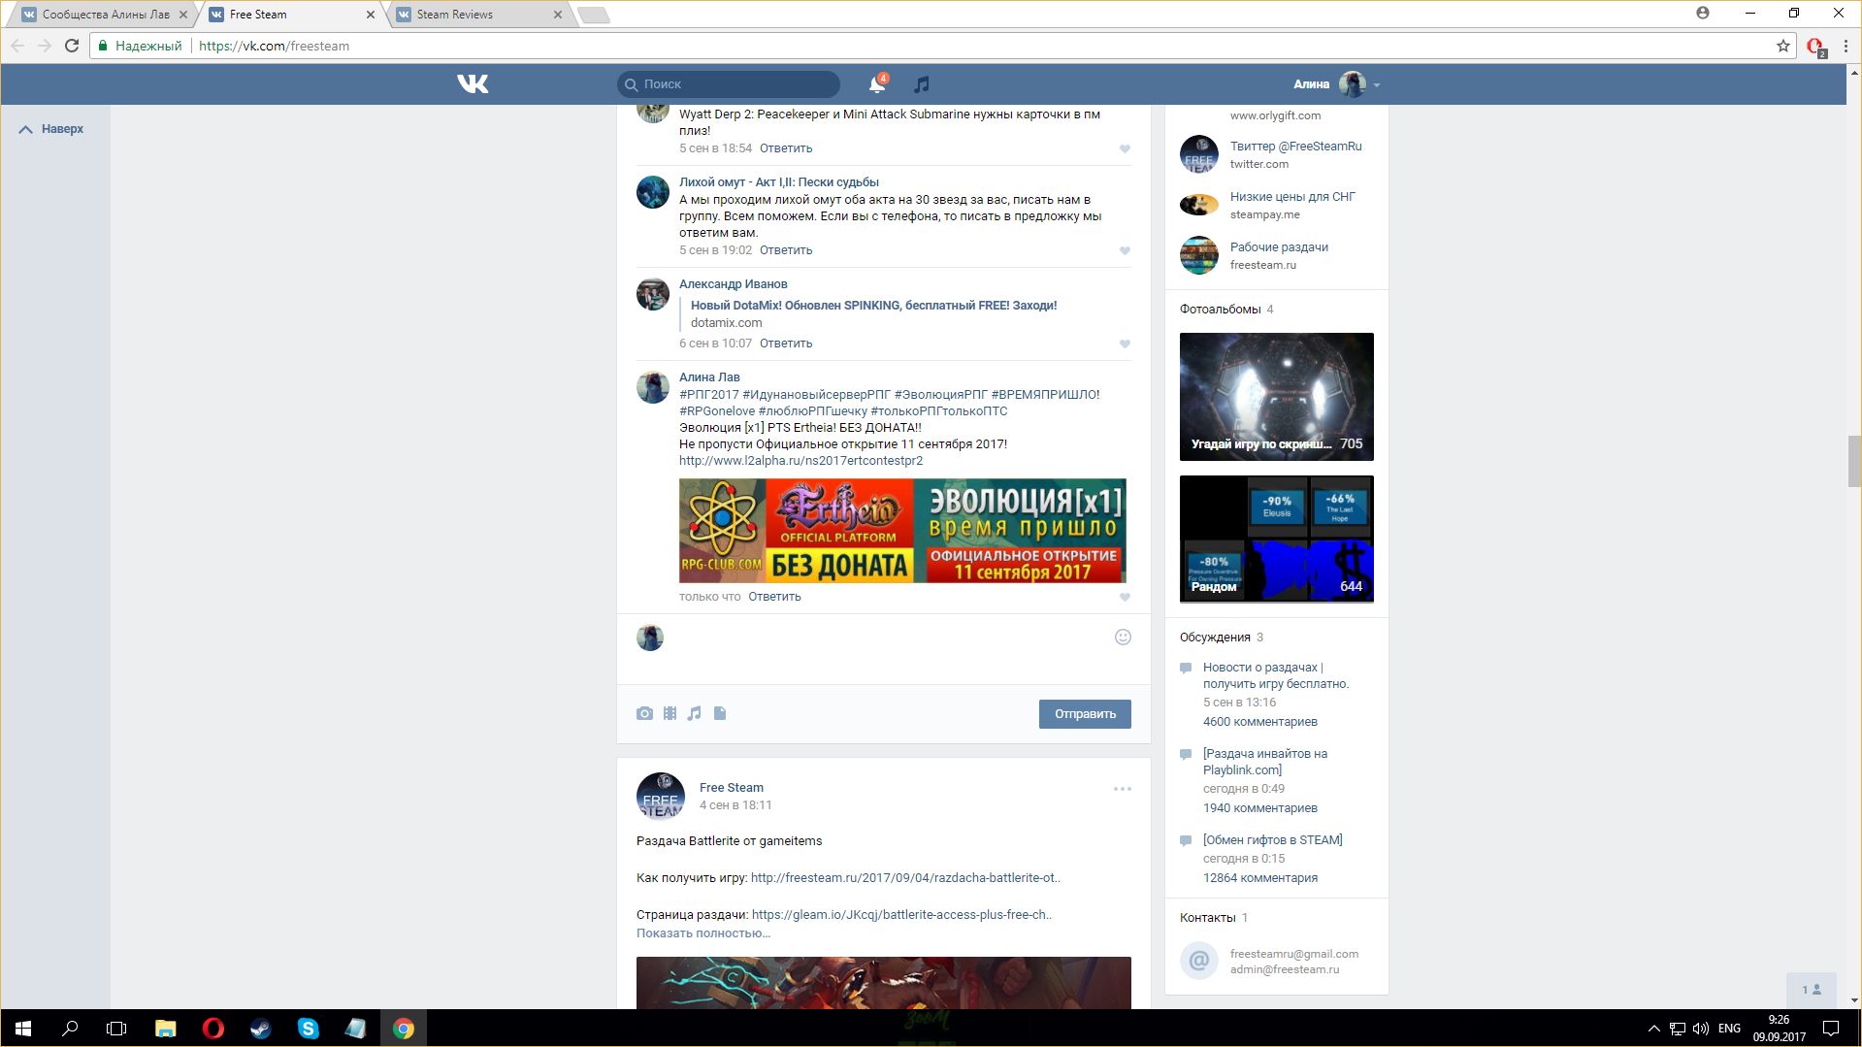Close the Free Steam tab
Image resolution: width=1862 pixels, height=1047 pixels.
371,15
